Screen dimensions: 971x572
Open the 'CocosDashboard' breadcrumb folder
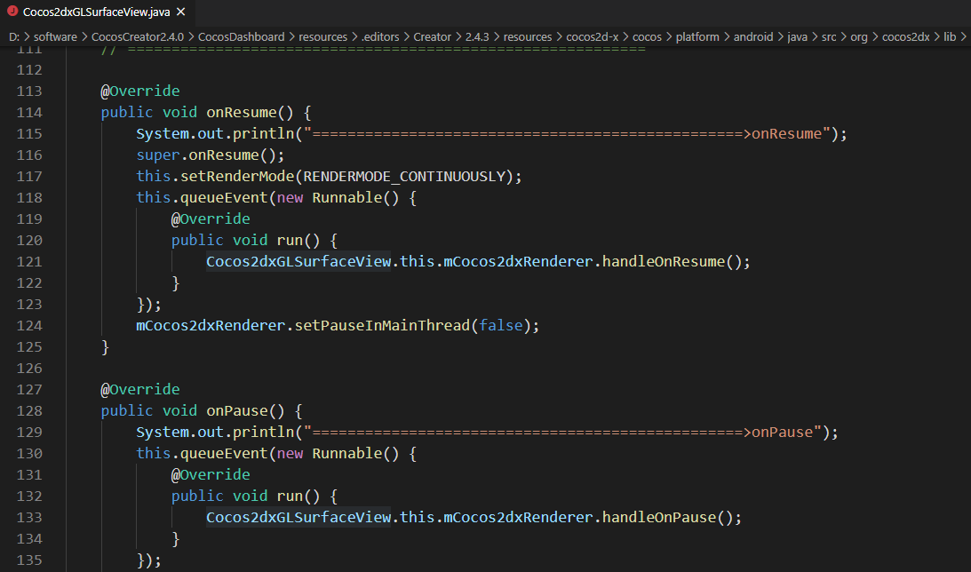click(241, 37)
